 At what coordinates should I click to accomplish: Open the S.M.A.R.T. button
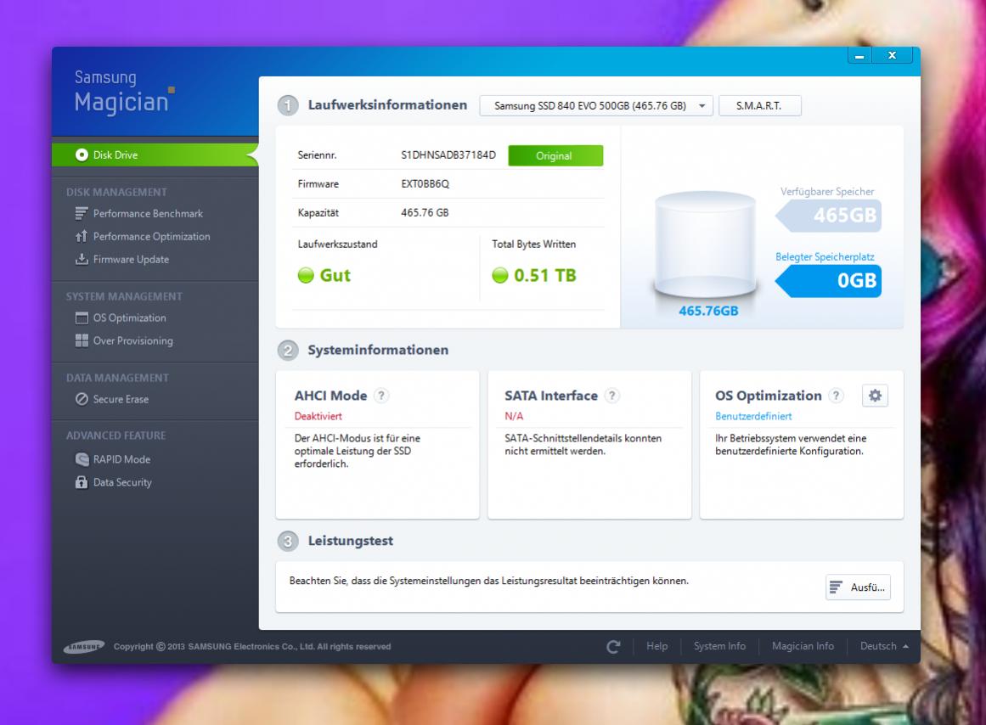759,105
